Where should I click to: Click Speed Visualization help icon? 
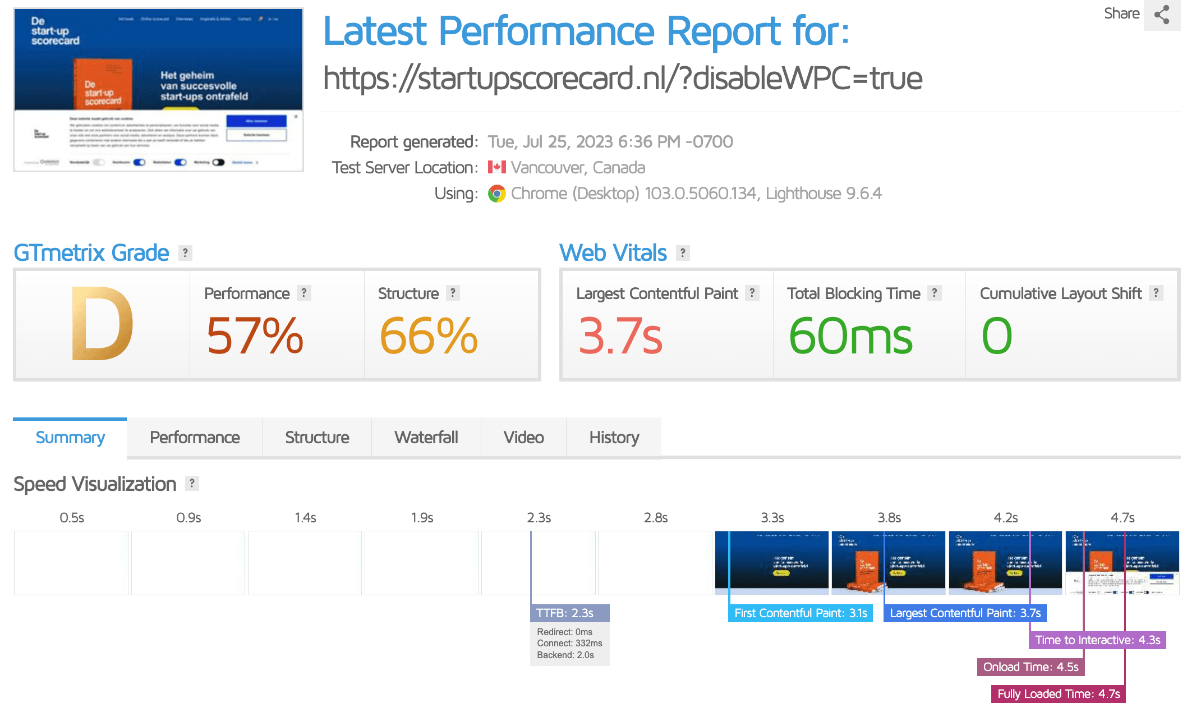click(x=192, y=483)
